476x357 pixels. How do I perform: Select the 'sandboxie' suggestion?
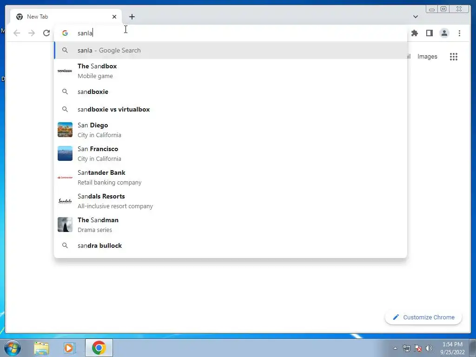coord(231,92)
